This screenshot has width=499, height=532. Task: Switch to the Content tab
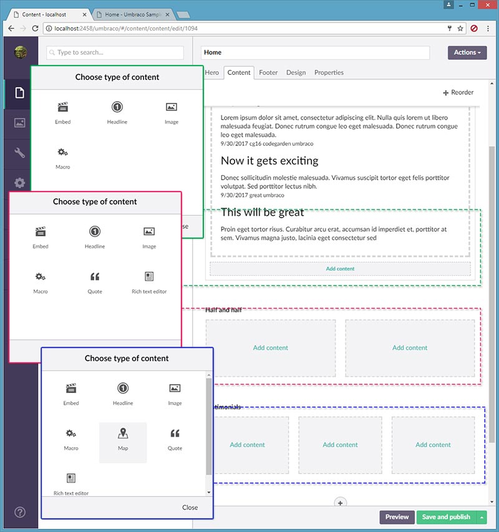239,72
